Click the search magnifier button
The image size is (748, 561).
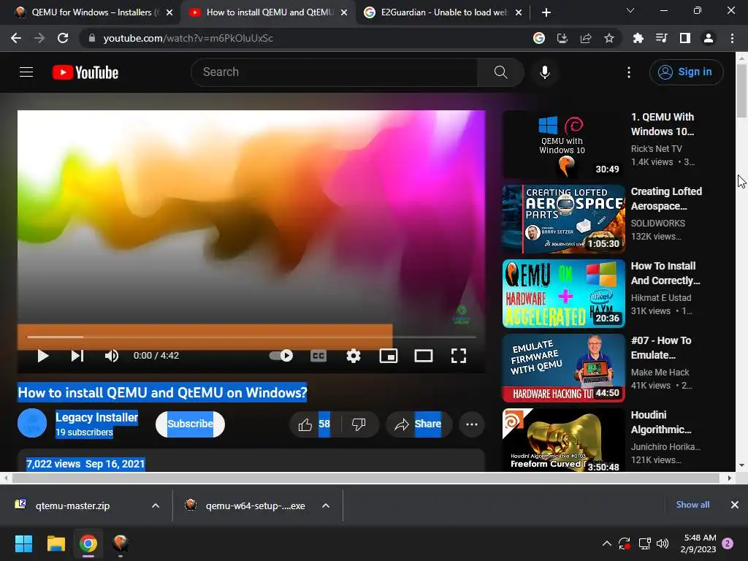coord(500,72)
